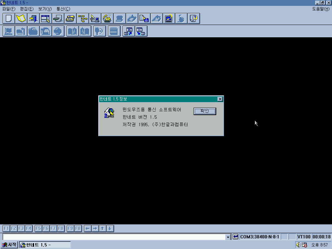Open the 파일(F) menu
This screenshot has width=332, height=249.
click(x=9, y=9)
